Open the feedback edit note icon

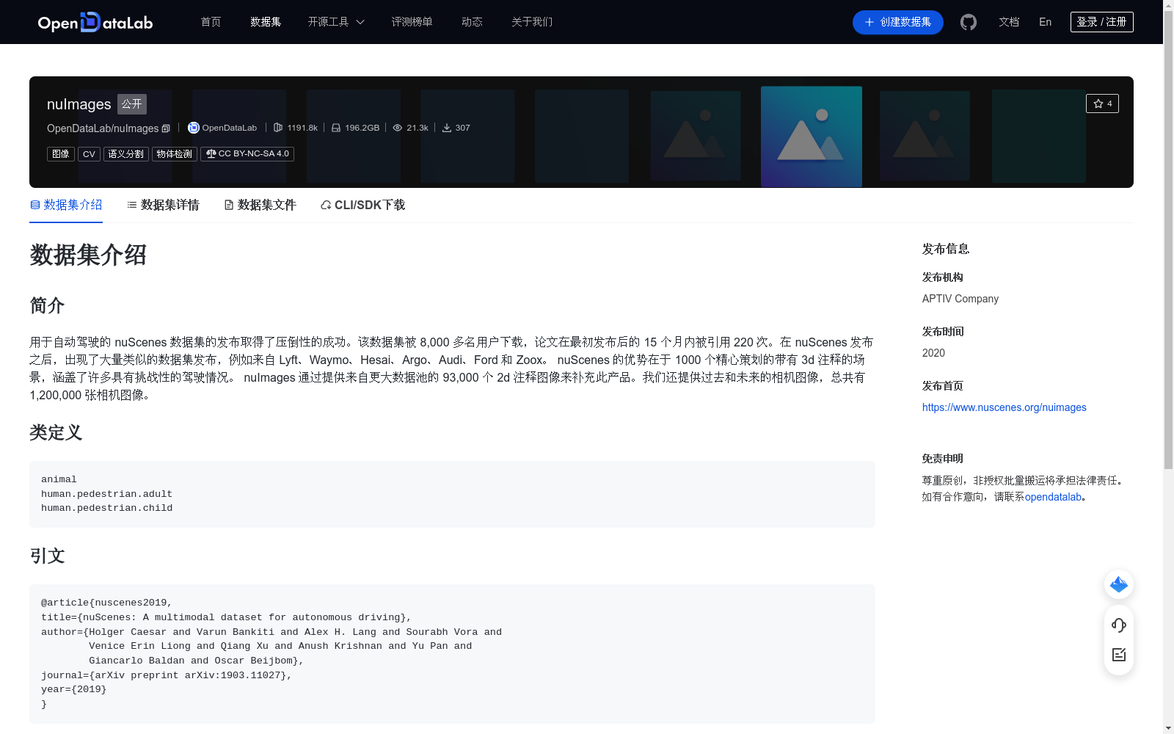(x=1119, y=655)
